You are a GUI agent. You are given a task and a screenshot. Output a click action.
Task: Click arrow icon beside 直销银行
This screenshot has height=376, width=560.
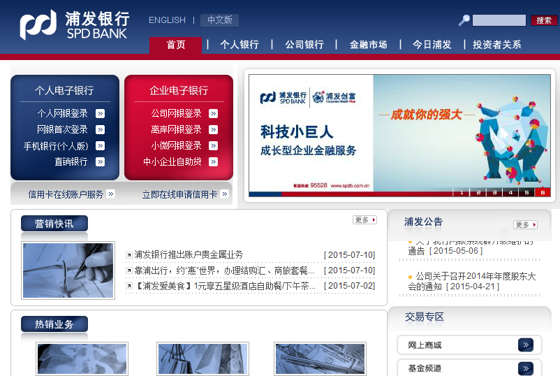[x=101, y=162]
